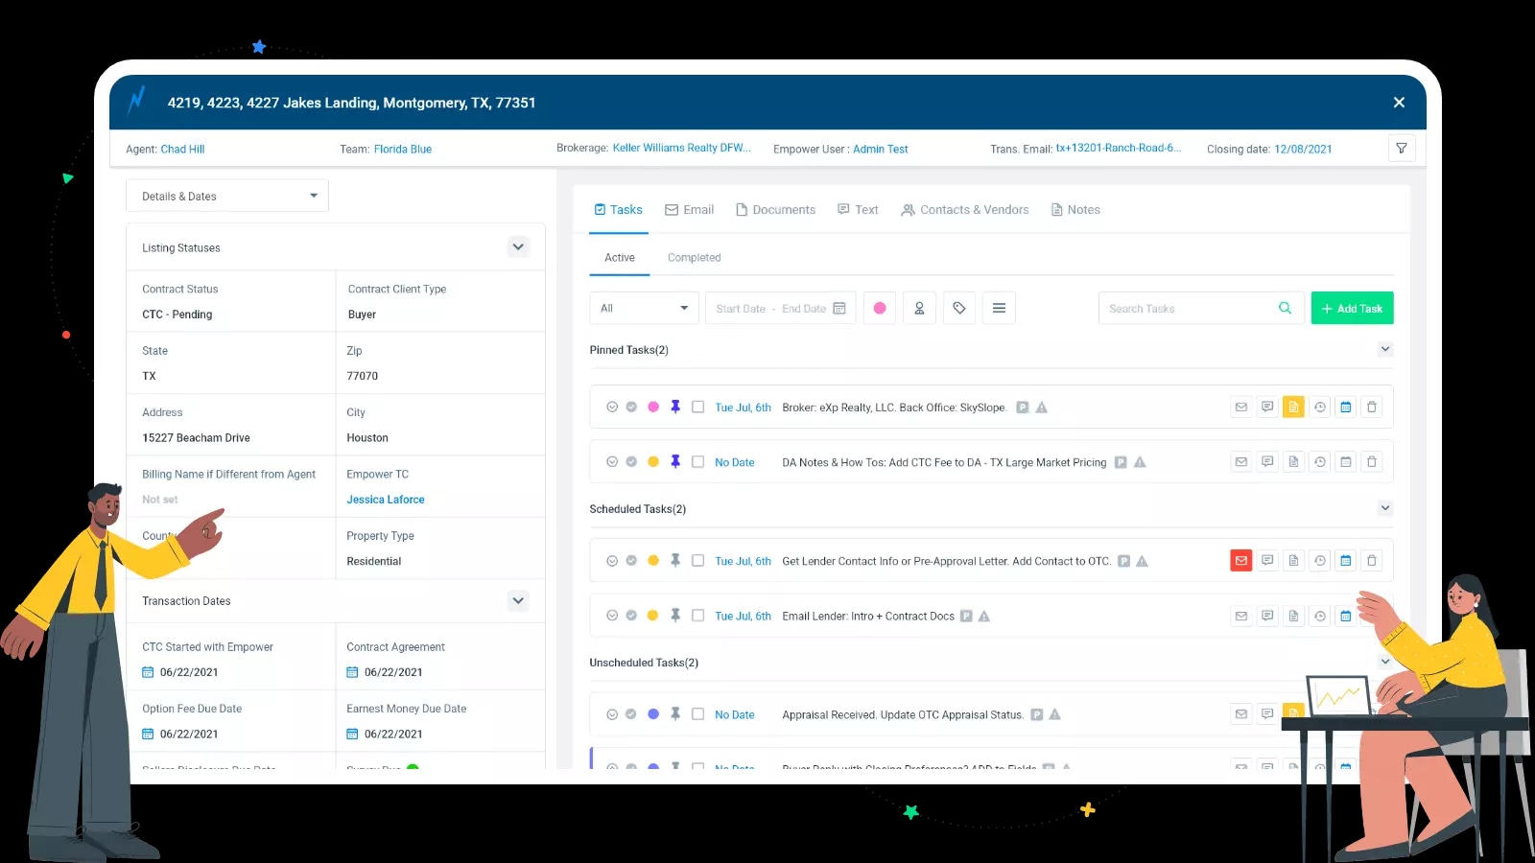
Task: Expand DA Notes task details chevron
Action: [612, 461]
